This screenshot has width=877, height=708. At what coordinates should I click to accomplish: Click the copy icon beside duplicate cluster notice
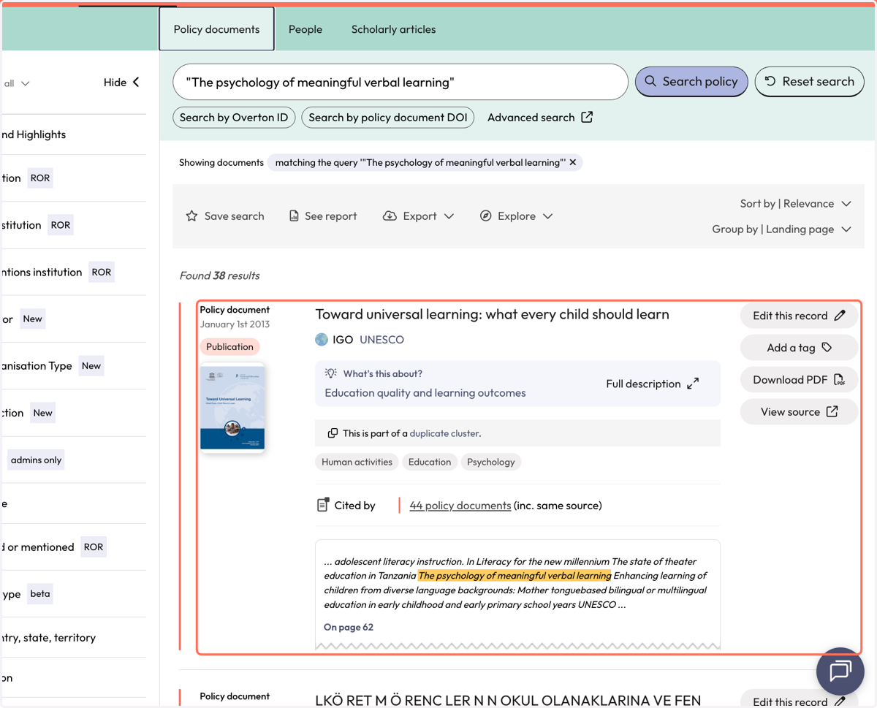point(333,433)
